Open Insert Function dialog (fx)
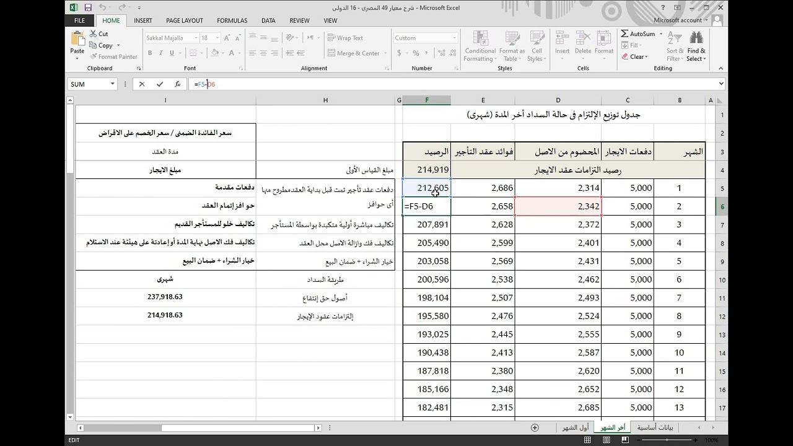Image resolution: width=793 pixels, height=446 pixels. (x=177, y=84)
